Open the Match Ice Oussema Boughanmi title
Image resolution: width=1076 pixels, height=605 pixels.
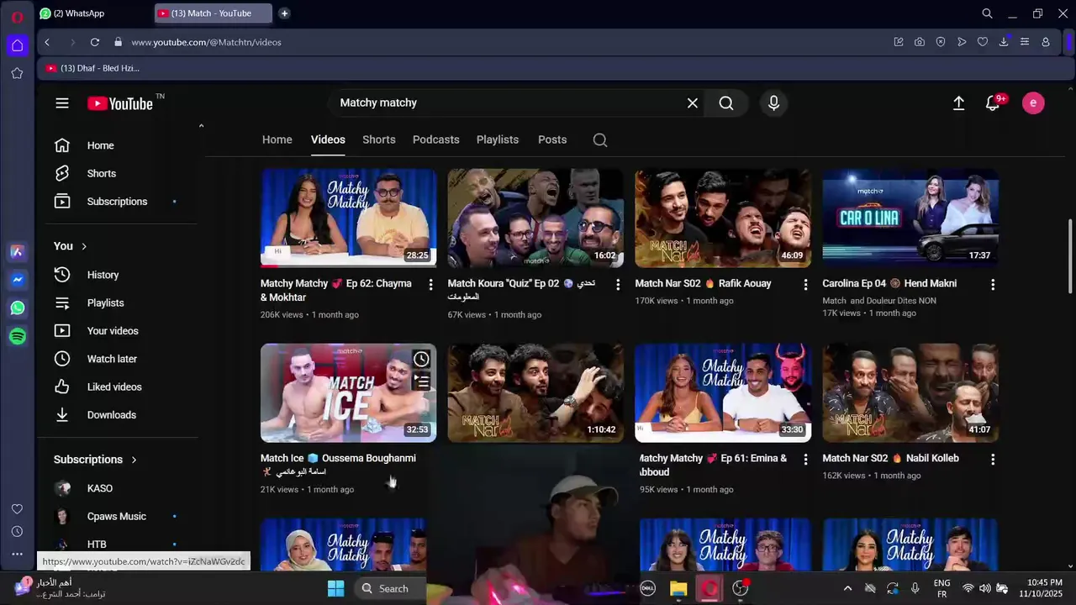(x=338, y=465)
